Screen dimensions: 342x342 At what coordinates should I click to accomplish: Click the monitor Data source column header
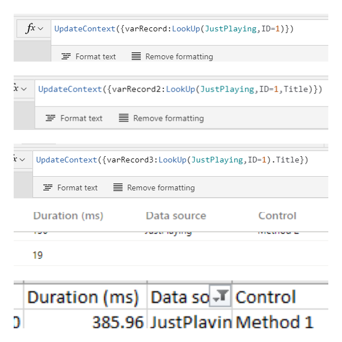click(x=176, y=215)
